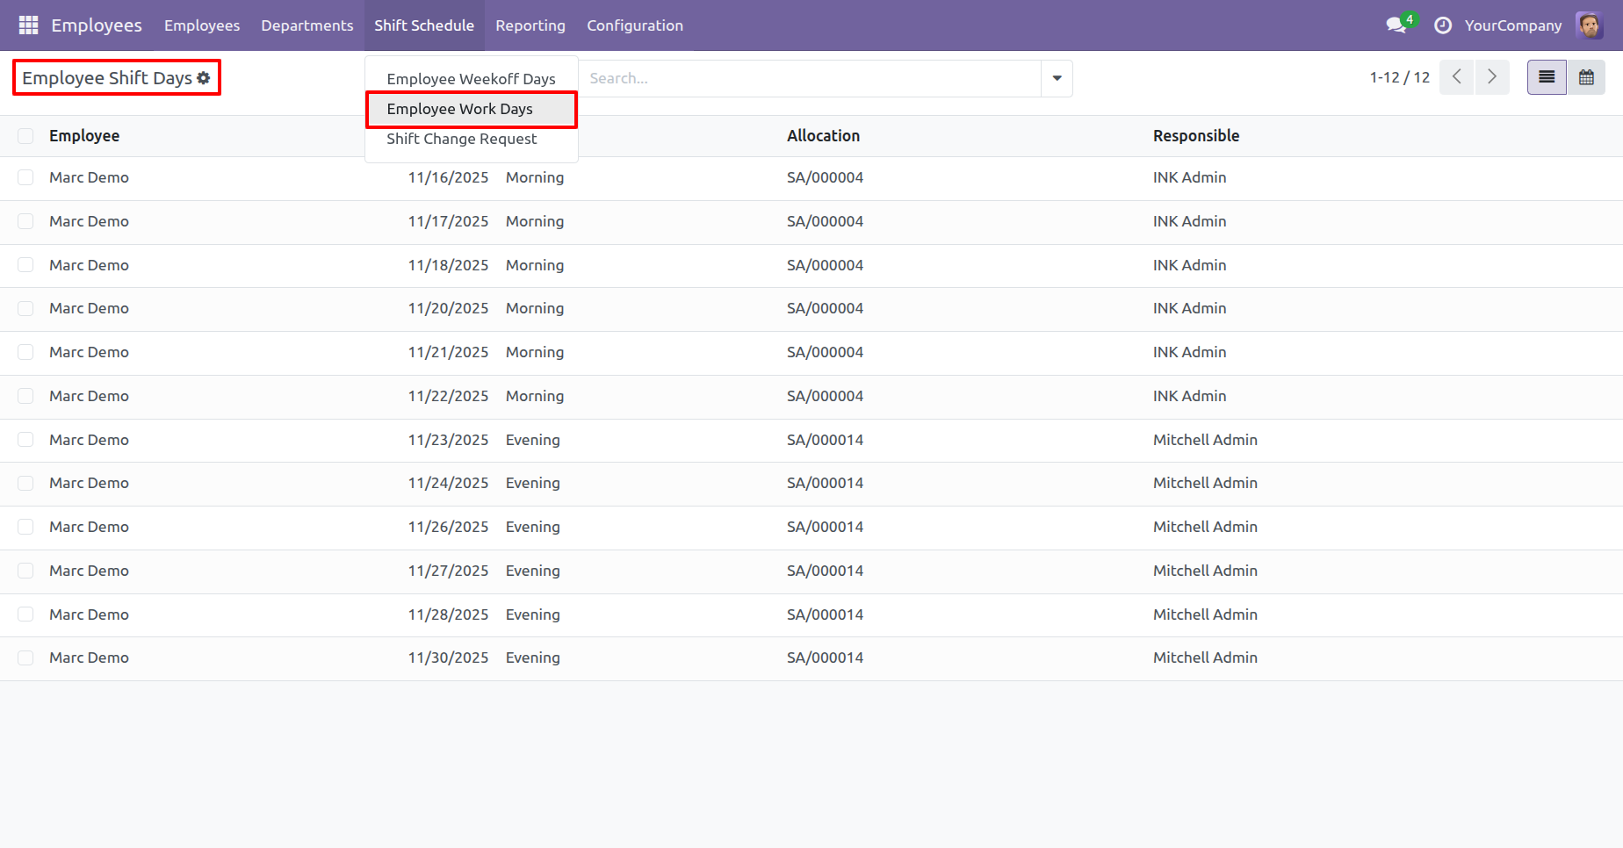This screenshot has width=1623, height=848.
Task: Check the row dated 11/30/2025
Action: [25, 658]
